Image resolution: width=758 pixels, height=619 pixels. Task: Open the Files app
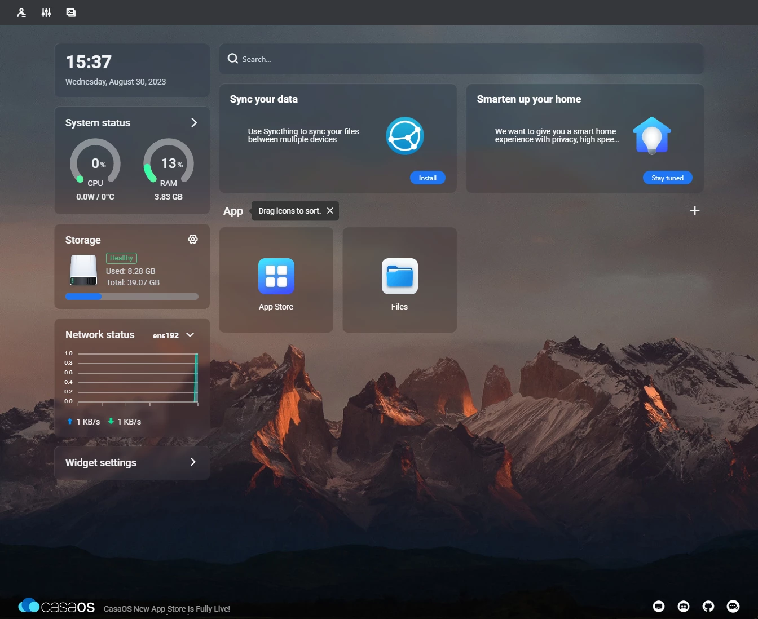[x=399, y=277]
